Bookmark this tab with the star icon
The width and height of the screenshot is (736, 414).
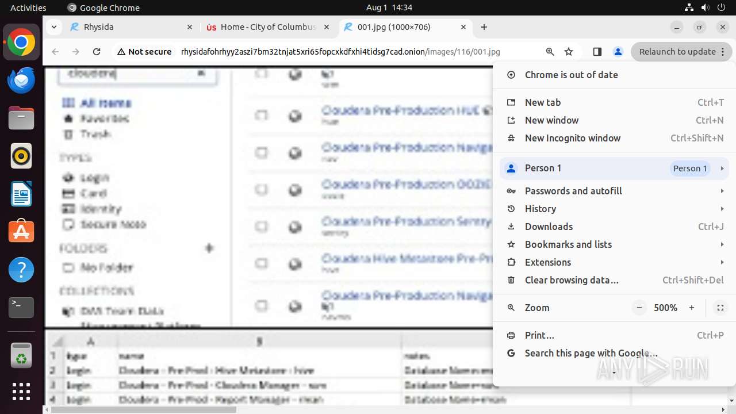(569, 52)
